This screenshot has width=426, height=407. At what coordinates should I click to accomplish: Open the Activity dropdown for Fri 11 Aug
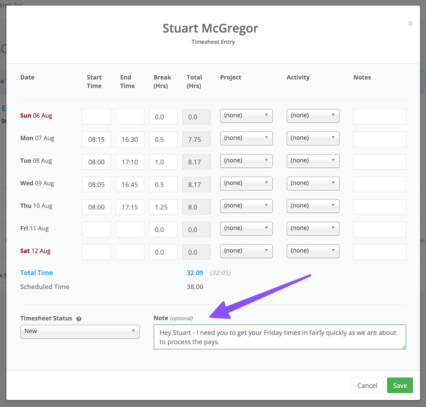pyautogui.click(x=313, y=228)
